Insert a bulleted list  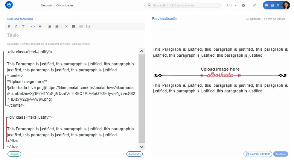pos(56,27)
